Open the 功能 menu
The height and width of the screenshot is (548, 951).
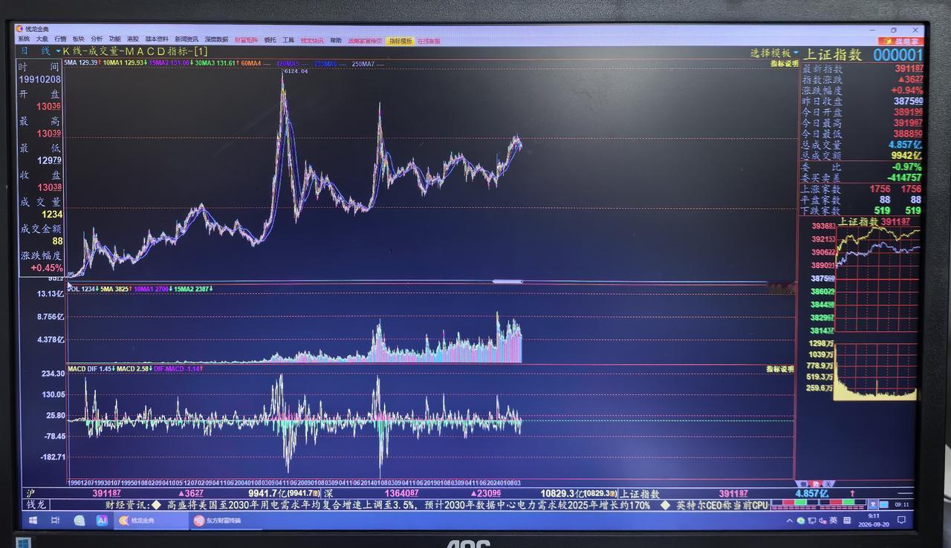[x=114, y=39]
